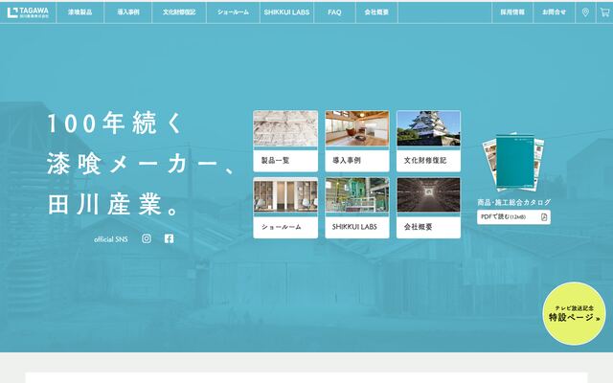Open the 製品一覧 card label

pyautogui.click(x=285, y=161)
